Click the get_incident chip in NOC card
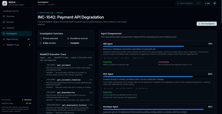The height and width of the screenshot is (114, 222). pos(109,88)
